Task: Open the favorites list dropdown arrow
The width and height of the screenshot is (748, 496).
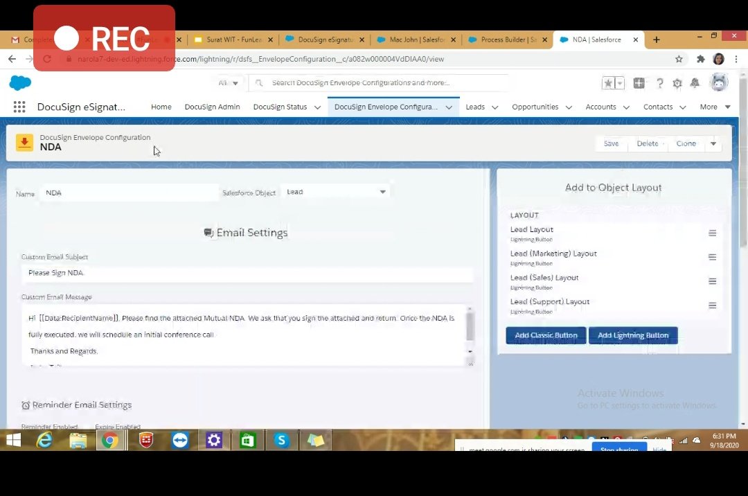Action: [619, 83]
